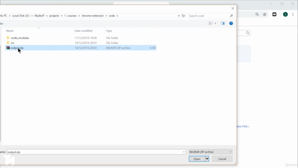This screenshot has width=298, height=168.
Task: Click the src folder icon
Action: click(8, 42)
